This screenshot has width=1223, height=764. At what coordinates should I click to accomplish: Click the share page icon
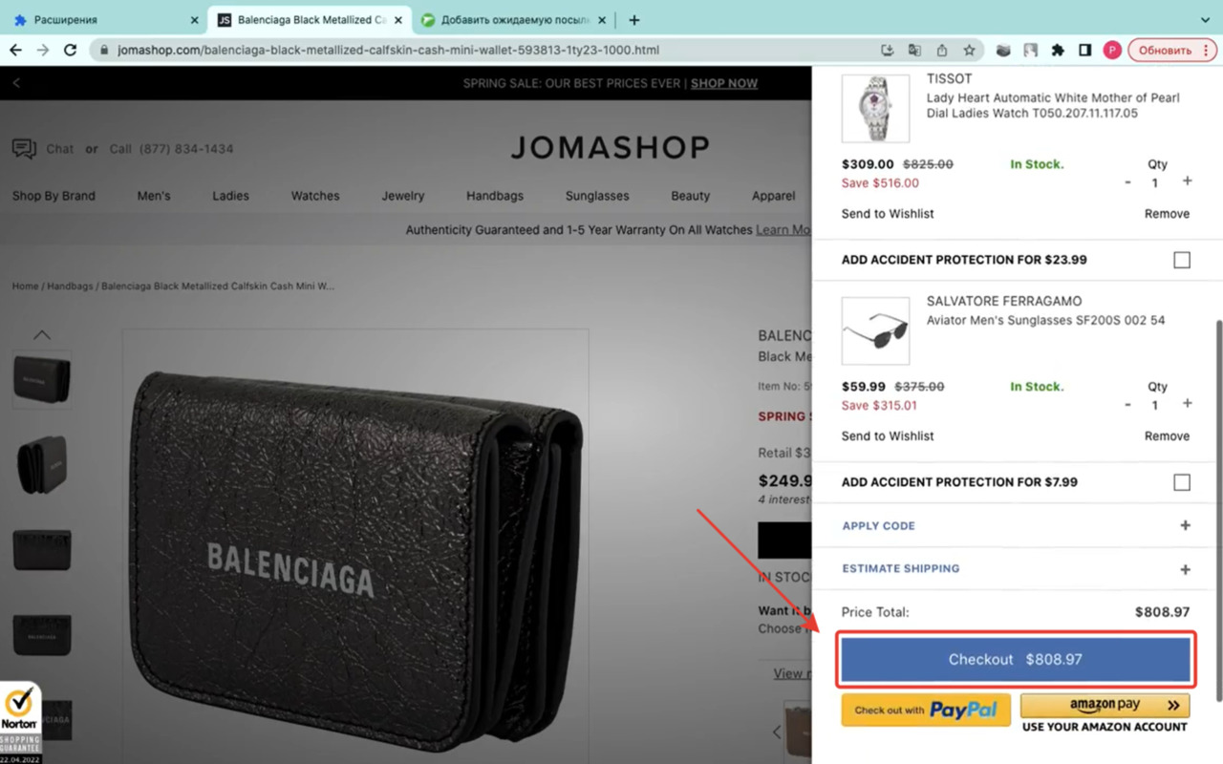tap(942, 50)
